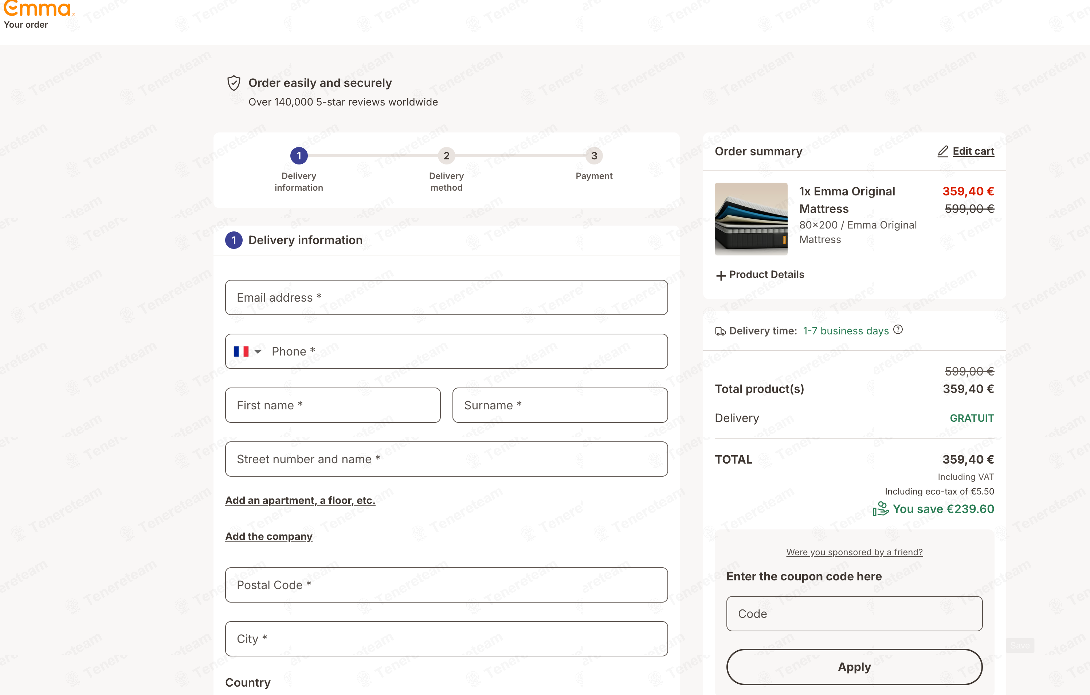Image resolution: width=1090 pixels, height=695 pixels.
Task: Click the '1-7 business days' delivery time
Action: (846, 331)
